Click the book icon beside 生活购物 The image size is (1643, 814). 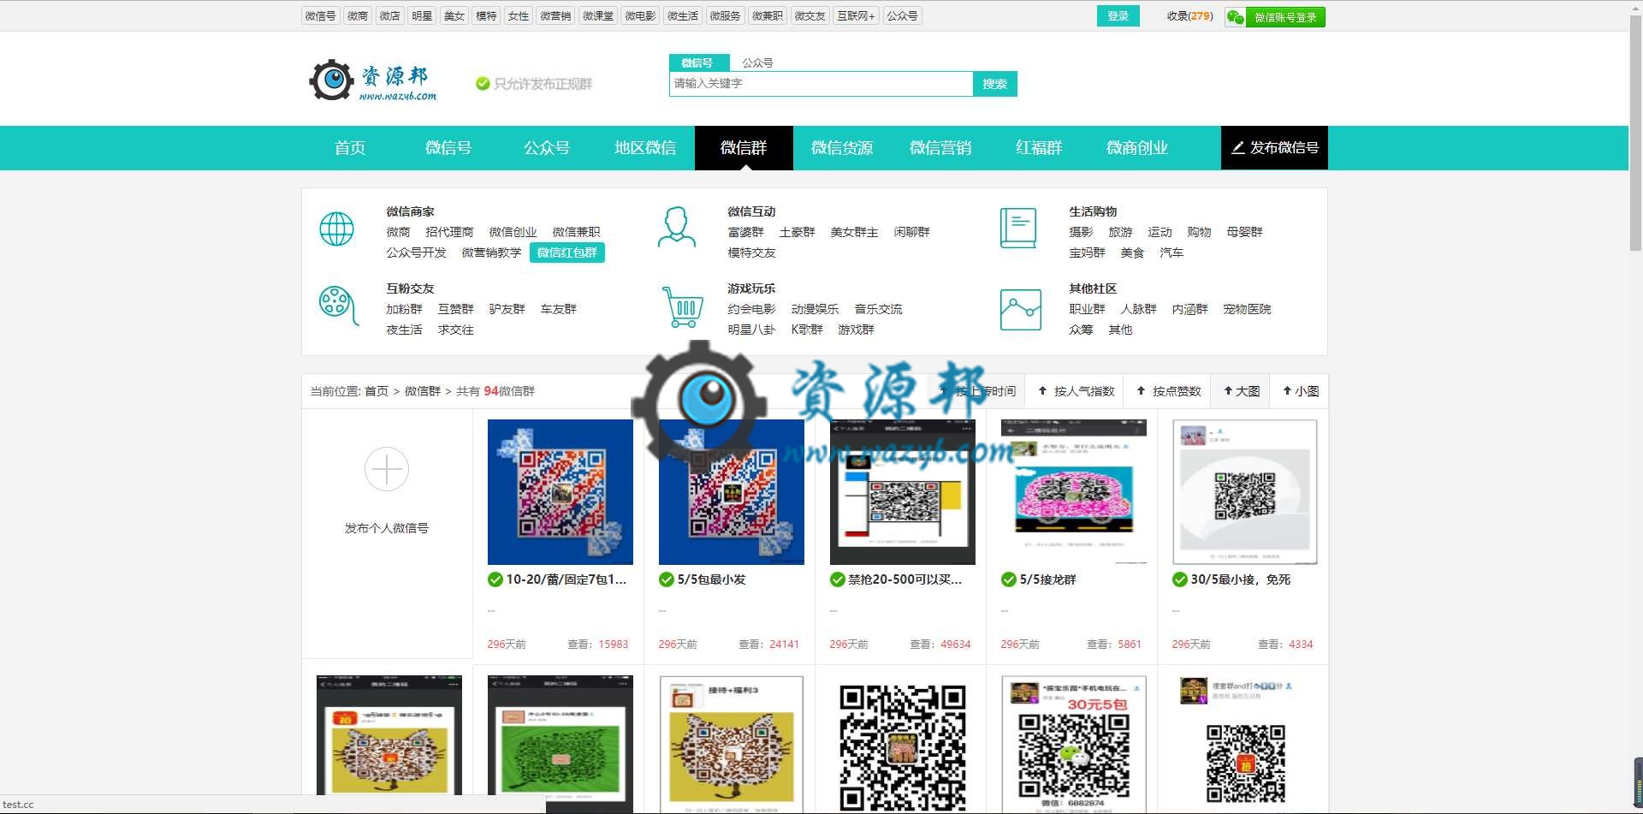pos(1018,229)
